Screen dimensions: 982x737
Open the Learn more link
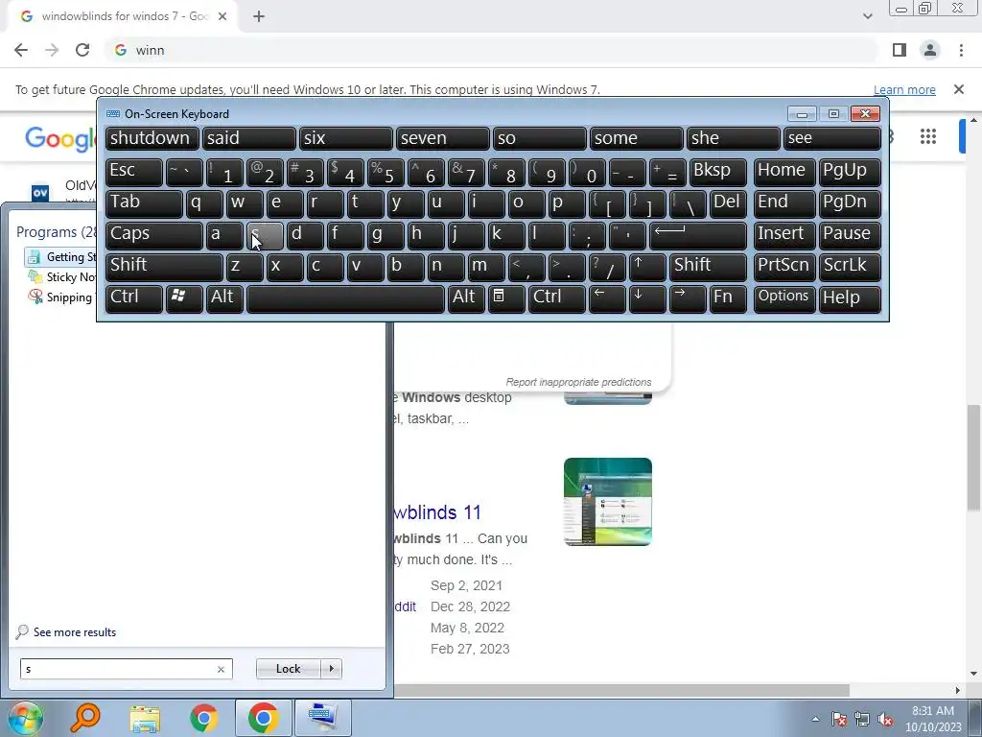pos(904,89)
